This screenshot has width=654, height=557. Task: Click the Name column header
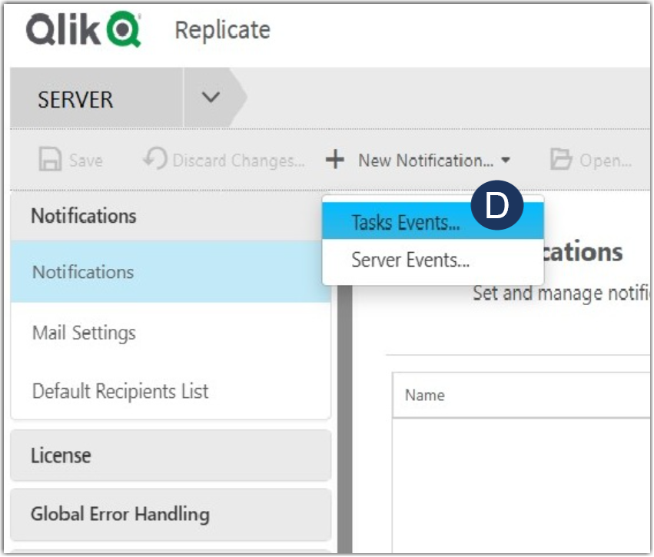(424, 395)
